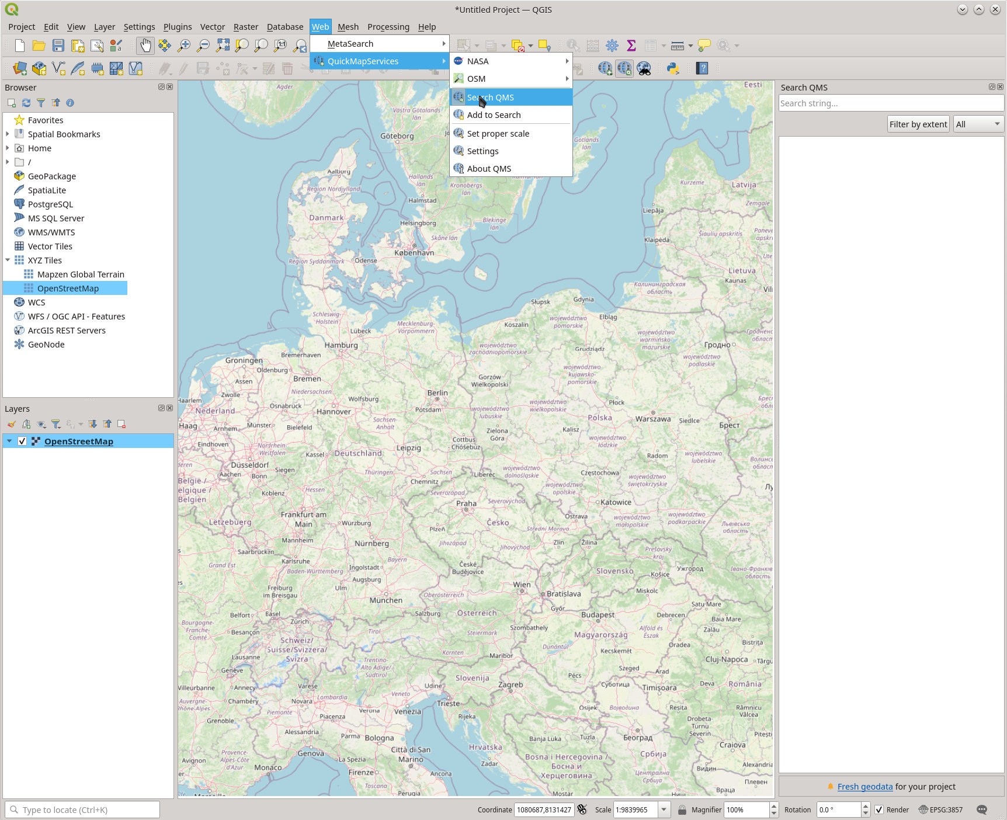Collapse the OpenStreetMap layer legend arrow

9,442
